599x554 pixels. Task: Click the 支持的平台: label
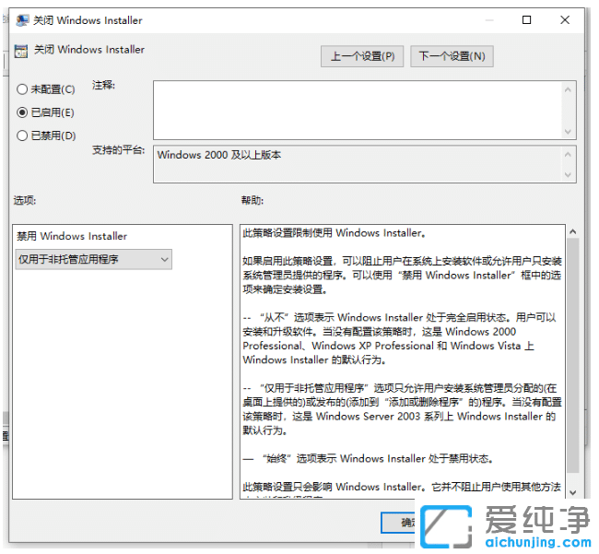pyautogui.click(x=119, y=150)
